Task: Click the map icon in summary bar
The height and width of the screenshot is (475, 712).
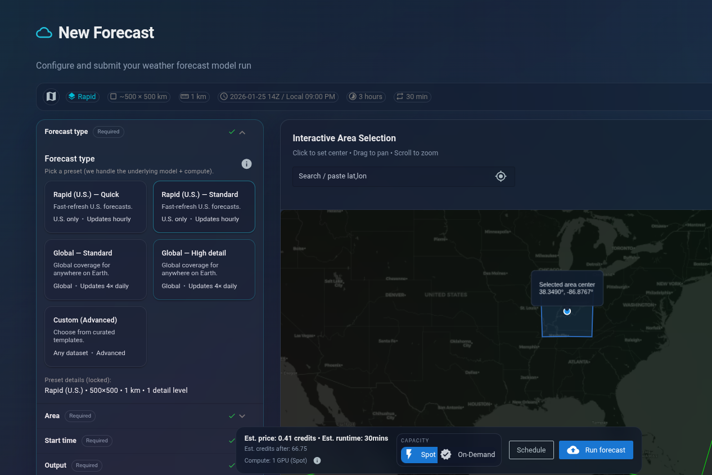Action: (x=51, y=97)
